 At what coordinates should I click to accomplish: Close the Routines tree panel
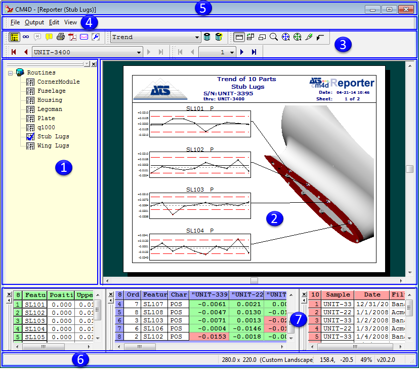(x=94, y=64)
